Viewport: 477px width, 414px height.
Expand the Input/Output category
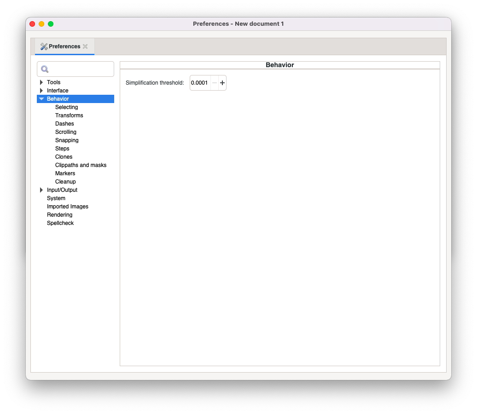[41, 190]
